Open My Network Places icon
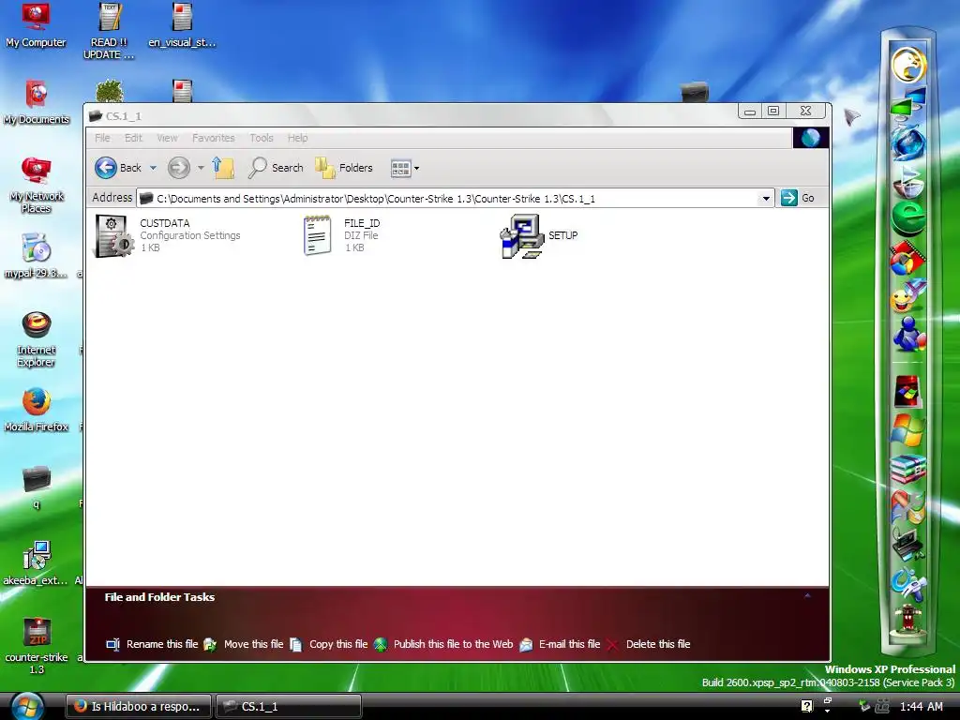The image size is (960, 720). point(36,185)
